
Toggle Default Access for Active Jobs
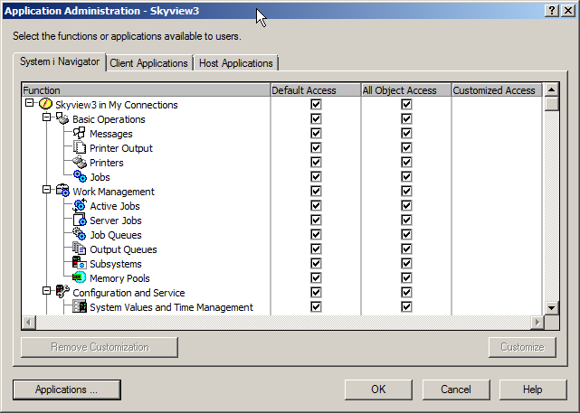click(316, 205)
